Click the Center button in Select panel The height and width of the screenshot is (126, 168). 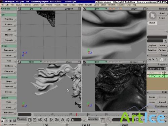[162, 18]
